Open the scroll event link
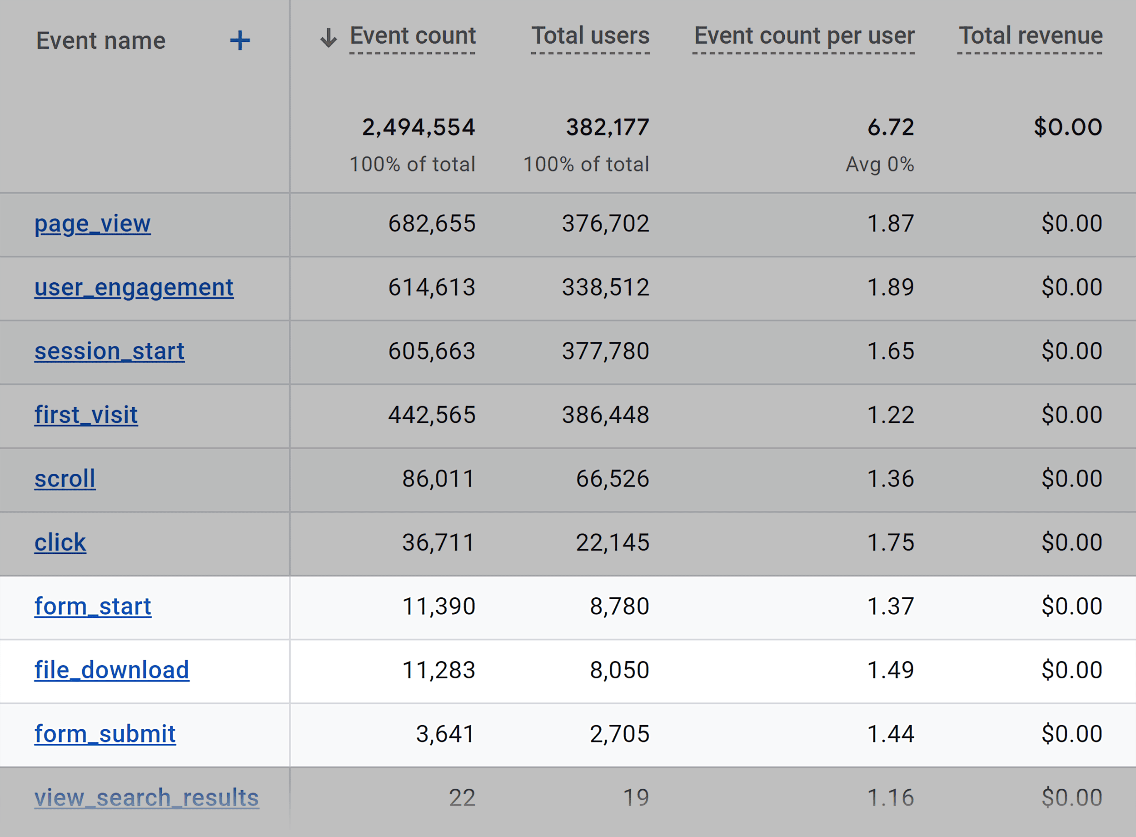1136x837 pixels. point(65,479)
